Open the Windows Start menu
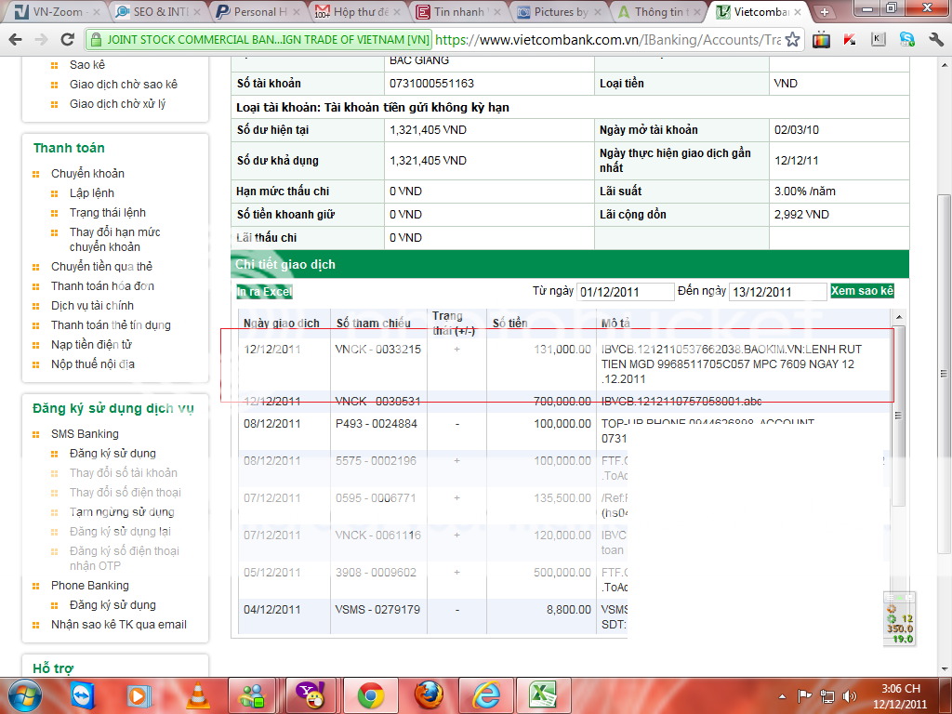Image resolution: width=952 pixels, height=714 pixels. coord(24,695)
